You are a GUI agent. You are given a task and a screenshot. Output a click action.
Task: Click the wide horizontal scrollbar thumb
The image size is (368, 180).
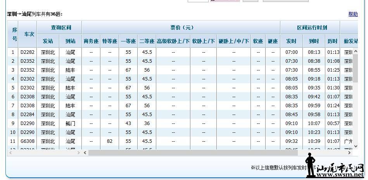pyautogui.click(x=194, y=153)
